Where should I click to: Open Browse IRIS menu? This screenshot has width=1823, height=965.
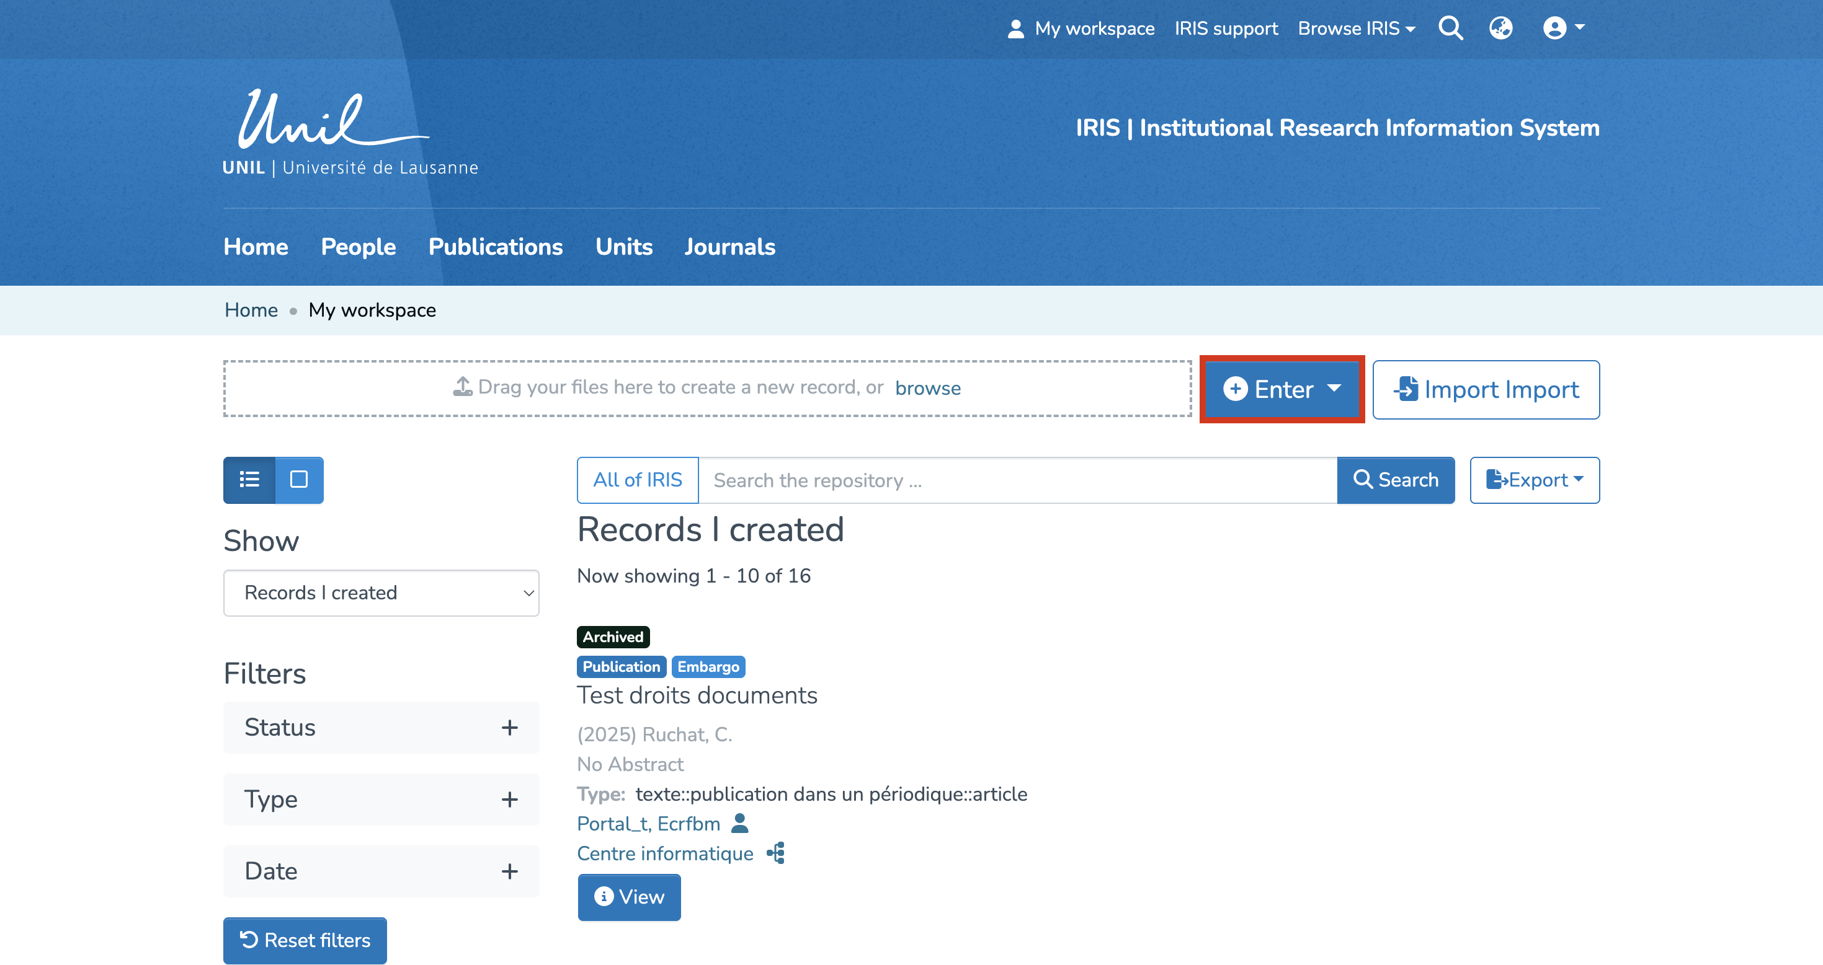(1356, 29)
